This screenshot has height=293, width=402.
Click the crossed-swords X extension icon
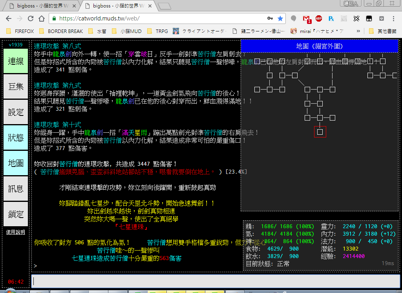tap(356, 18)
